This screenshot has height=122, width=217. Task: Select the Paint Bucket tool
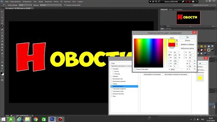(x=2, y=44)
